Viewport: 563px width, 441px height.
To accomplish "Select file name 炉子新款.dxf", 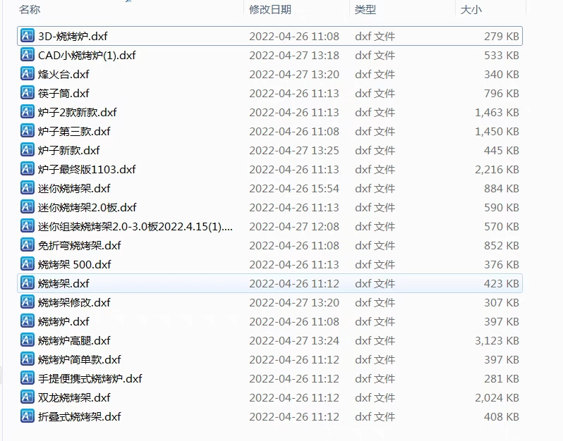I will point(69,150).
